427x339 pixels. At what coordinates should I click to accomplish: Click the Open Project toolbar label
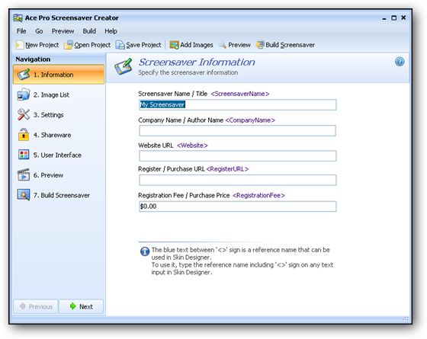[x=92, y=45]
